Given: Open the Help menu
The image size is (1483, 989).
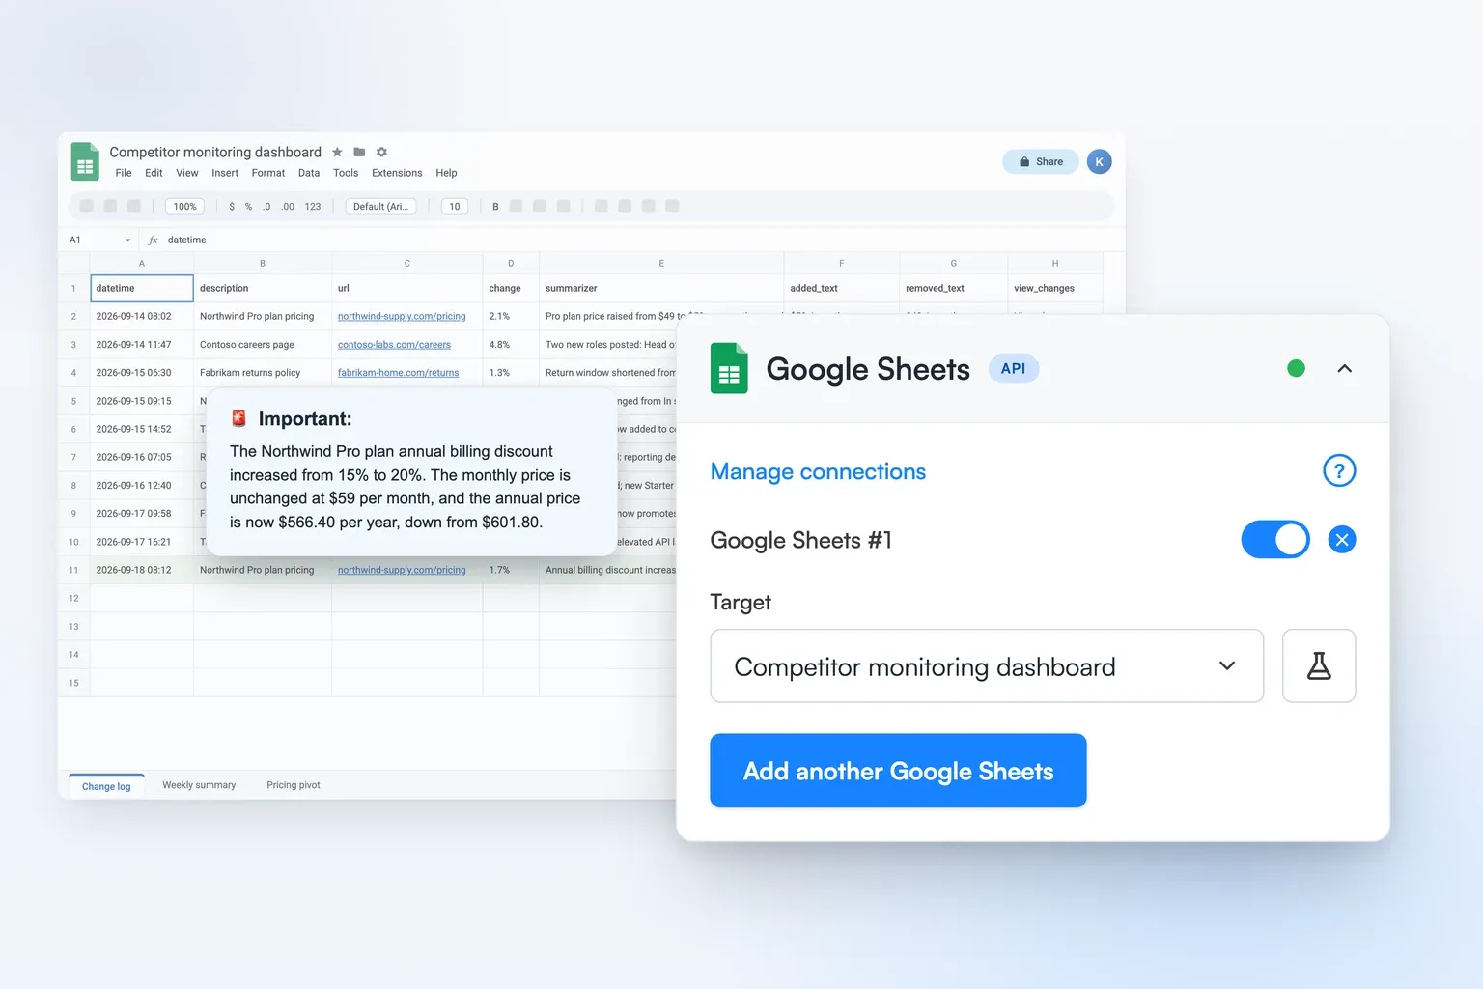Looking at the screenshot, I should point(446,173).
